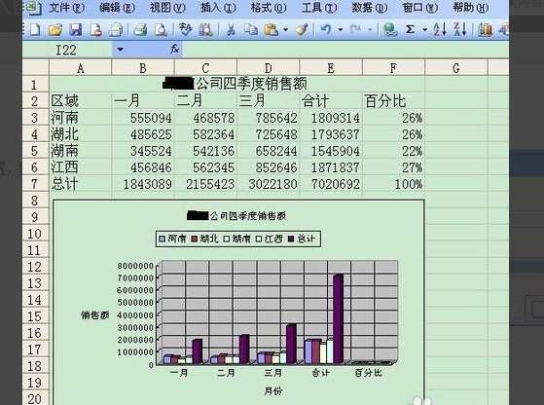The height and width of the screenshot is (405, 544).
Task: Run the Spelling check icon
Action: tap(185, 30)
